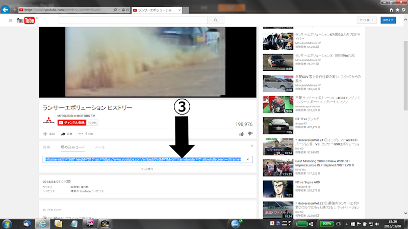The image size is (408, 229).
Task: Add the video to a playlist
Action: click(x=48, y=134)
